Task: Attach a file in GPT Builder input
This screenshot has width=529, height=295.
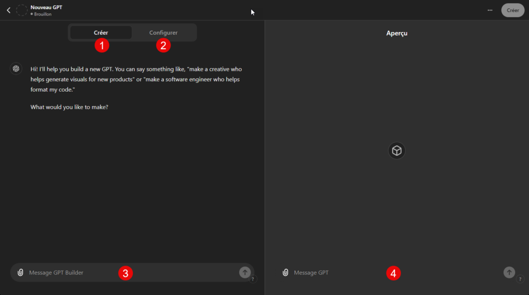Action: coord(21,272)
